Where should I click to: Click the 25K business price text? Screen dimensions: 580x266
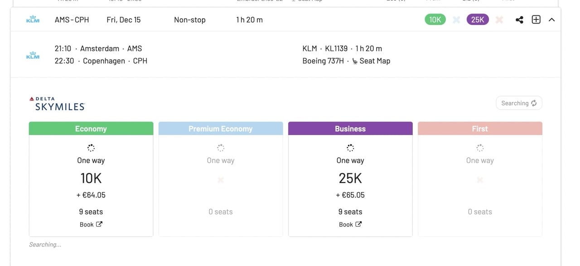click(350, 179)
